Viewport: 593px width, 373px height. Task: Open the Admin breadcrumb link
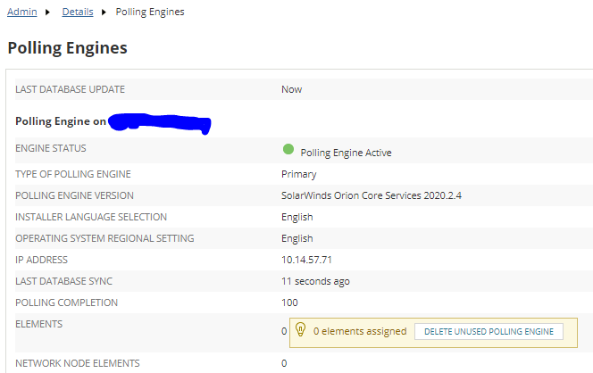coord(22,12)
